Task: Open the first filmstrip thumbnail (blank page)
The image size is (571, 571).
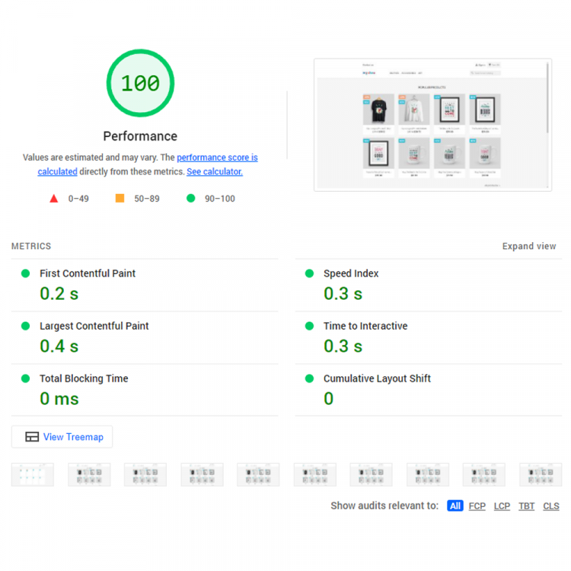Action: tap(33, 474)
